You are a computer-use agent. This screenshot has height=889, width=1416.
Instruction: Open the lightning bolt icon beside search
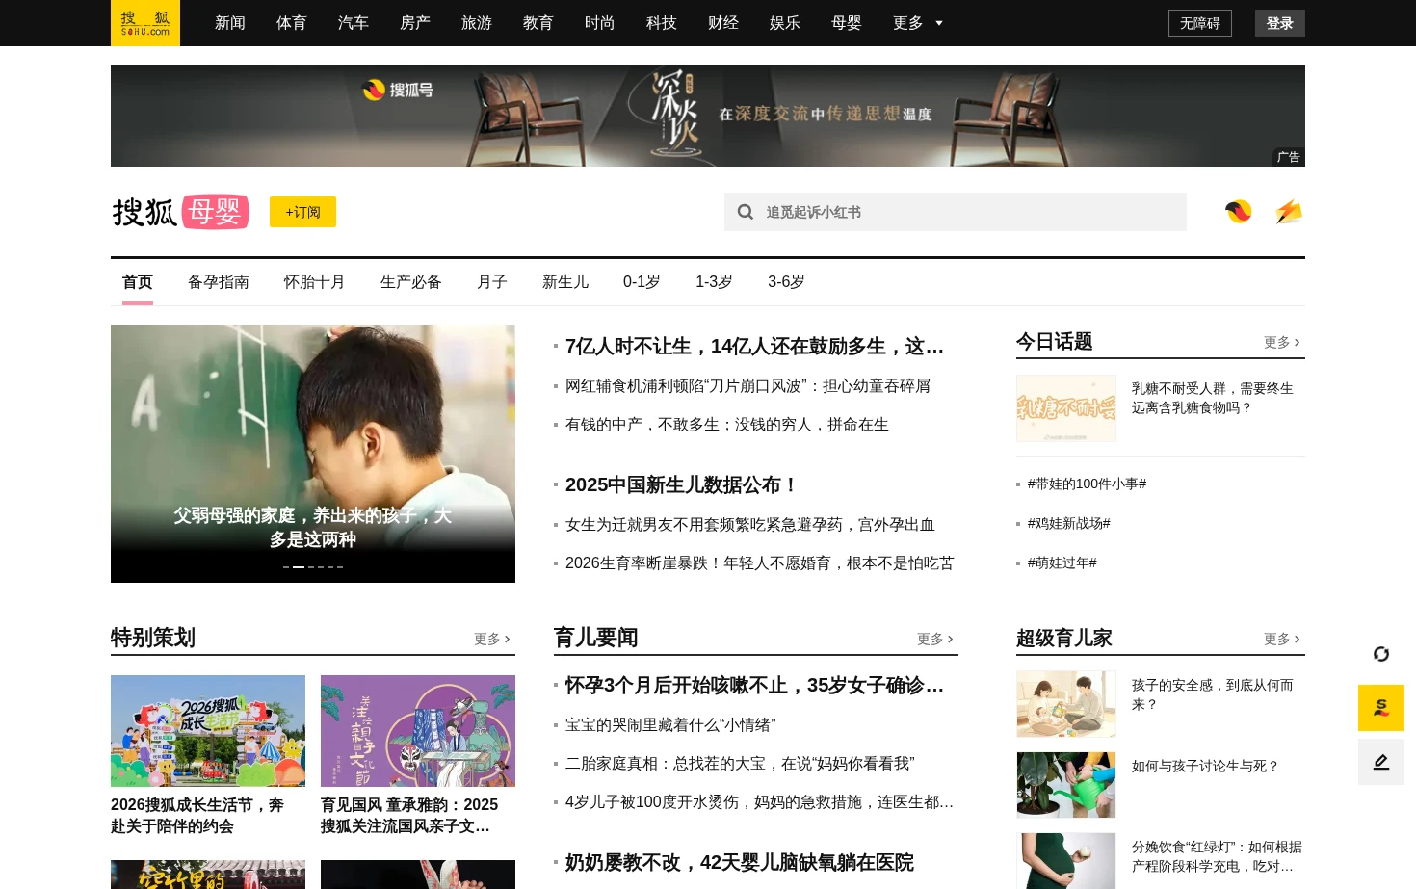[1289, 211]
